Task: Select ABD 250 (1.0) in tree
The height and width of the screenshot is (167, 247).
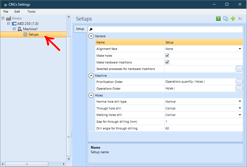Action: click(28, 24)
